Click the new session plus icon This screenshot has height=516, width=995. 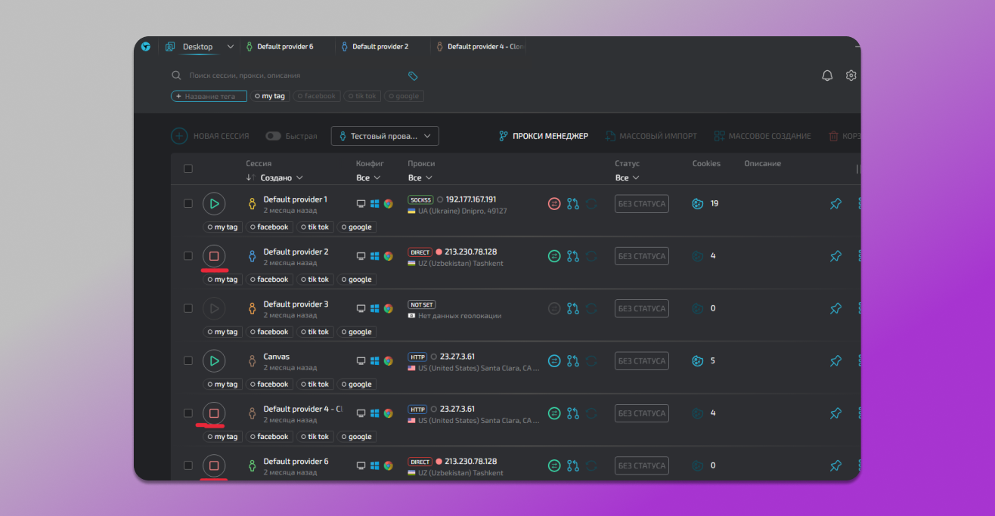point(179,136)
